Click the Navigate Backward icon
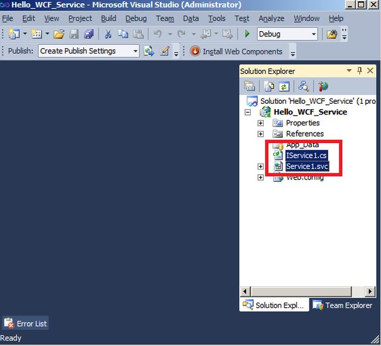Viewport: 381px width, 346px height. click(x=206, y=34)
